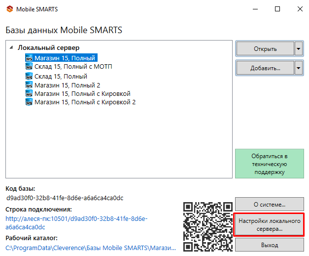Click database icon beside Склад 15, Полный с МОТП
The image size is (309, 256).
tap(29, 66)
